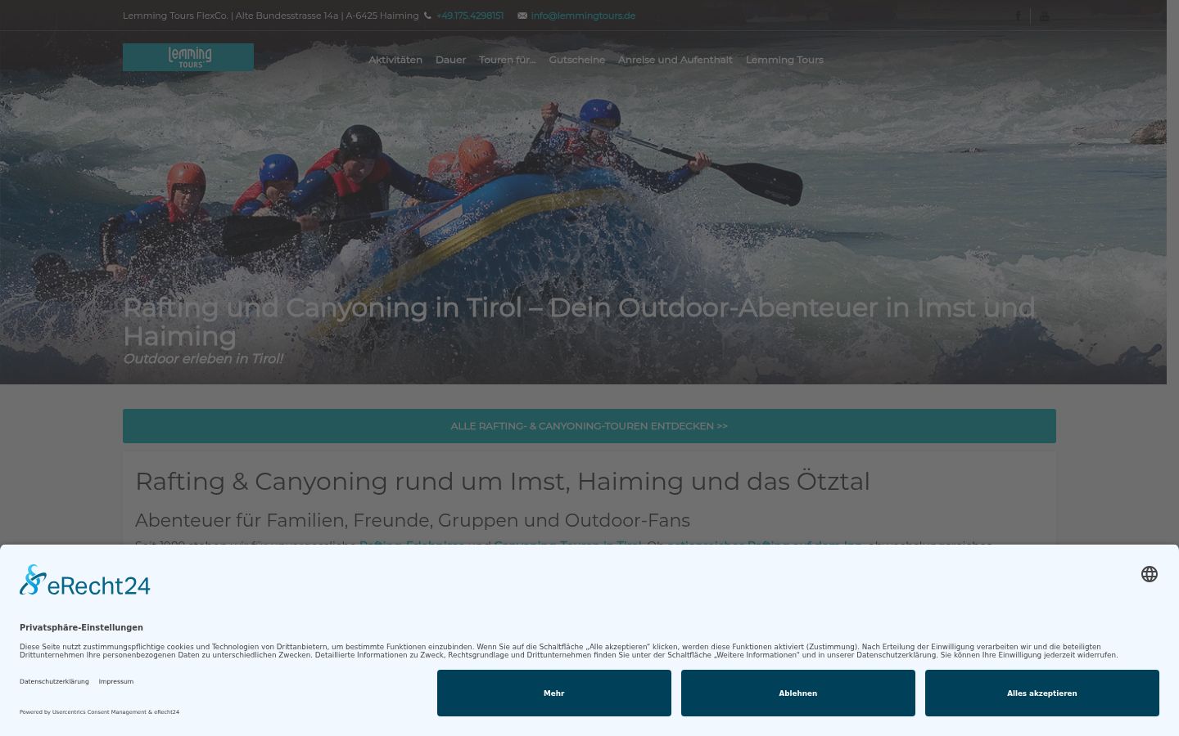The height and width of the screenshot is (736, 1179).
Task: Open the Gutscheine menu item
Action: pyautogui.click(x=577, y=60)
